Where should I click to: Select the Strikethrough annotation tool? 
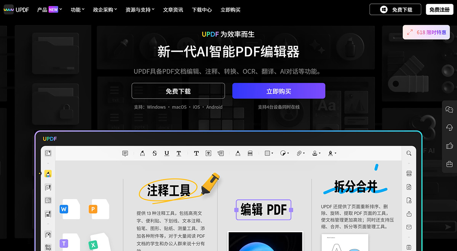154,153
